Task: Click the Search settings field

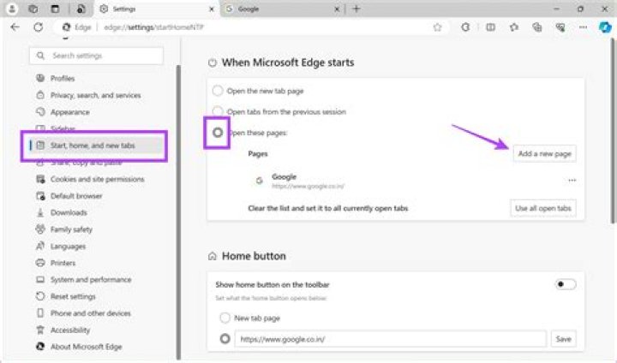Action: click(96, 56)
